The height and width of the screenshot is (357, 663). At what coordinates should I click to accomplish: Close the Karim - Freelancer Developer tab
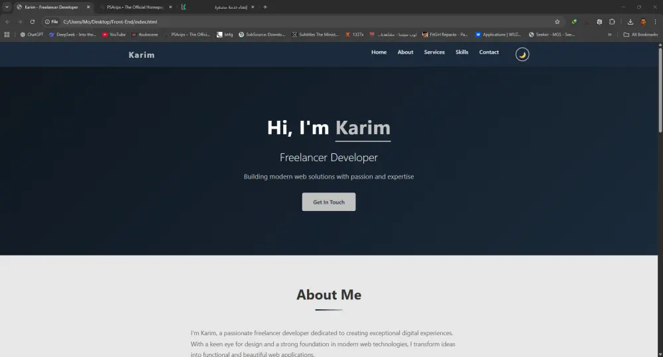coord(88,7)
